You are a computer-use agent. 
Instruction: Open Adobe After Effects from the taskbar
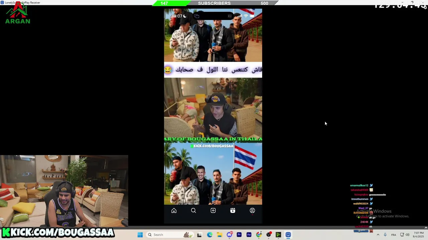(249, 235)
